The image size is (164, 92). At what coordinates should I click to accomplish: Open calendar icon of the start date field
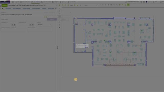pyautogui.click(x=15, y=25)
